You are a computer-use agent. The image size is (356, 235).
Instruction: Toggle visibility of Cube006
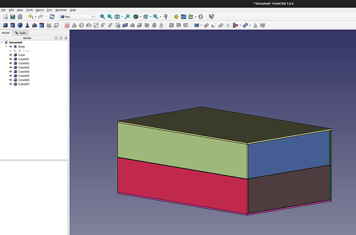(x=10, y=80)
